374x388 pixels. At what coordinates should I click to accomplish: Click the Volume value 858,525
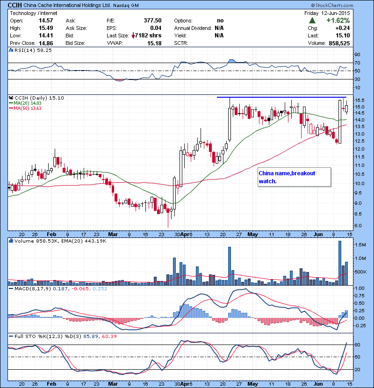point(339,43)
